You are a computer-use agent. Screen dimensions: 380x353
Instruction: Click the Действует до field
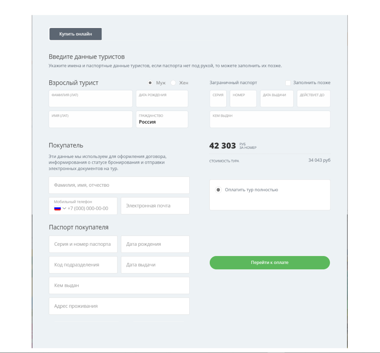(x=314, y=98)
